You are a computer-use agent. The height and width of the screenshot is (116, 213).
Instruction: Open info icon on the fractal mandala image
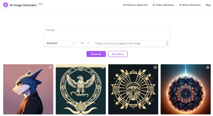[x=208, y=67]
